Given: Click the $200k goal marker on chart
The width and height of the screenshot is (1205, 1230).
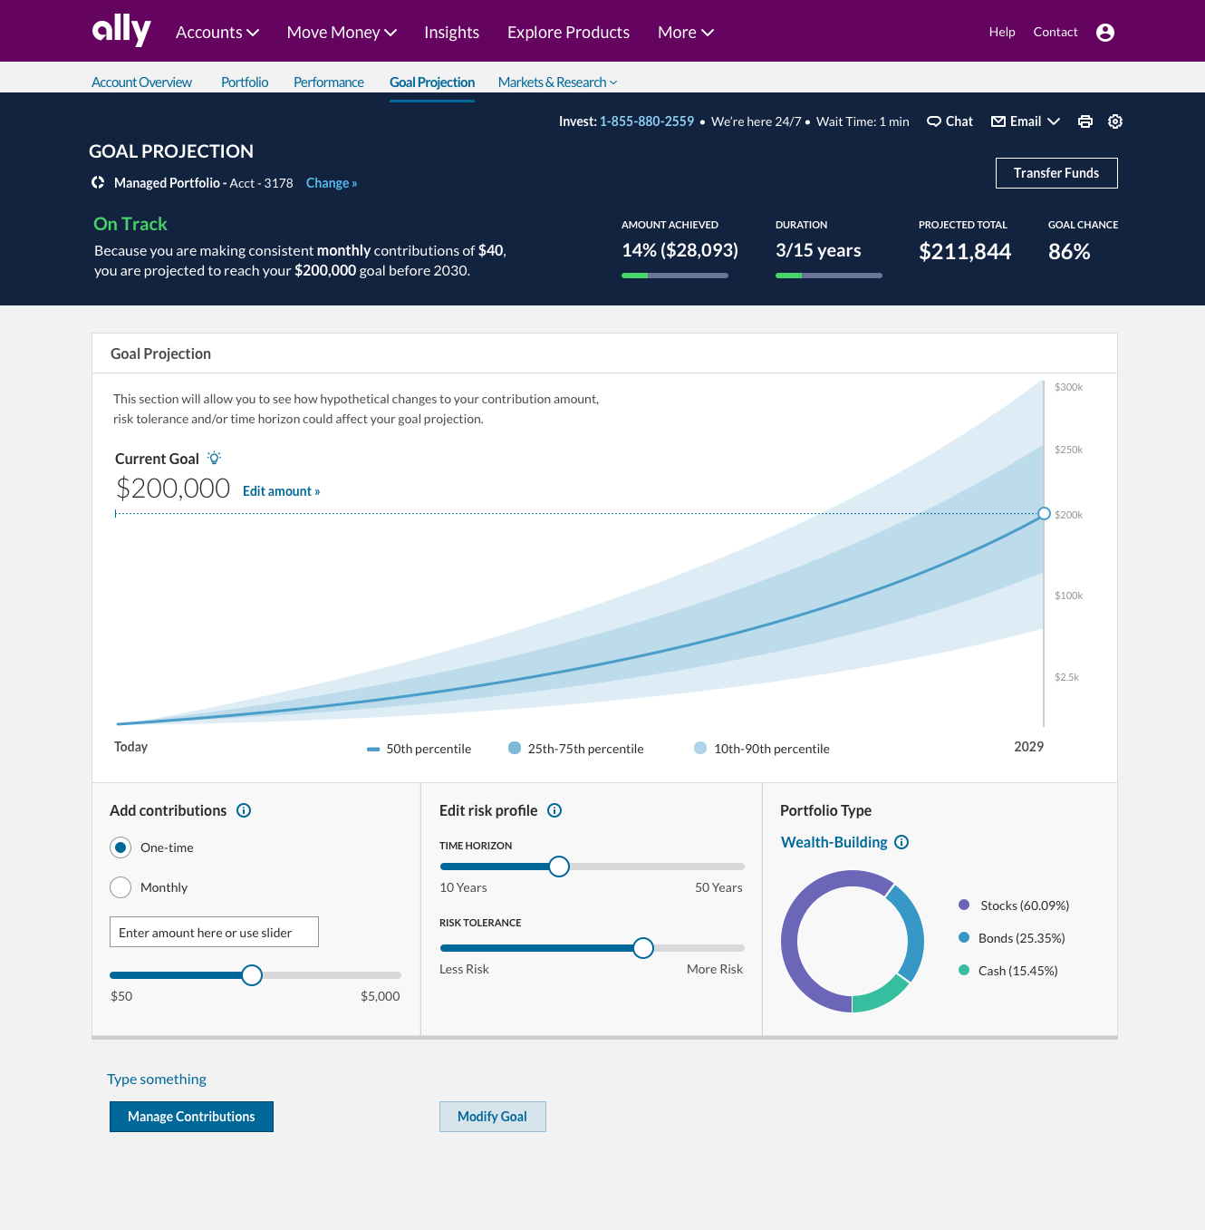Looking at the screenshot, I should 1044,514.
